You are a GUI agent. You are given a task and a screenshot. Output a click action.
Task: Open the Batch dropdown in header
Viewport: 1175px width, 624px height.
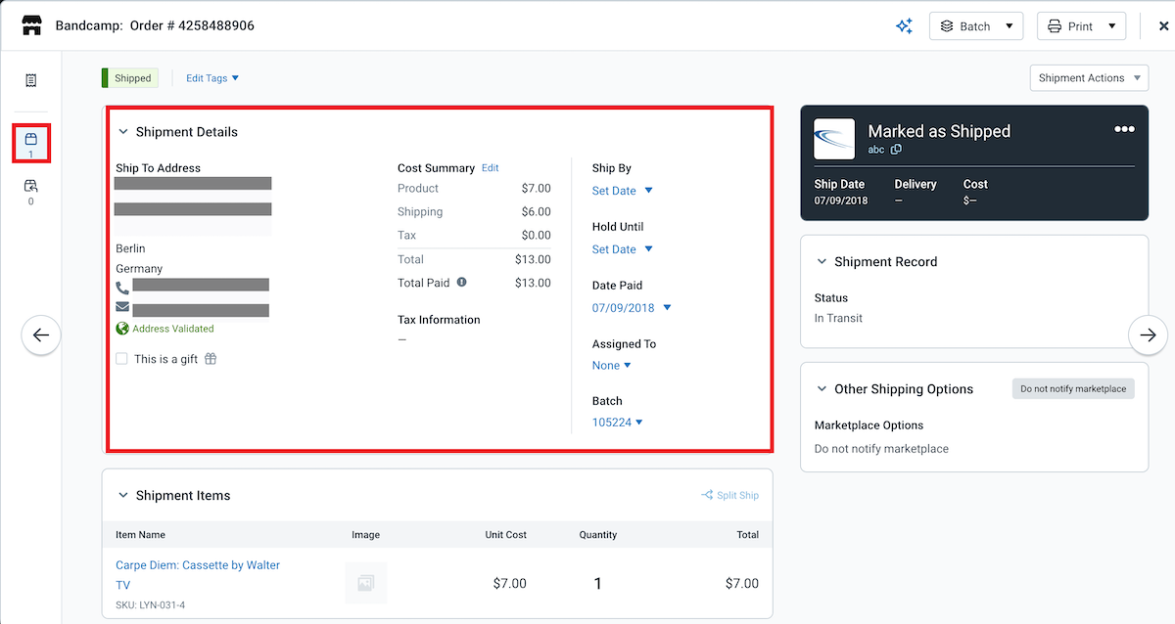coord(975,26)
